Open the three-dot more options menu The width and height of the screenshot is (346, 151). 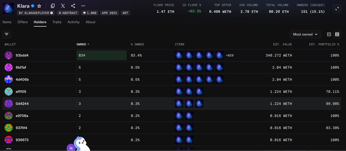83,6
